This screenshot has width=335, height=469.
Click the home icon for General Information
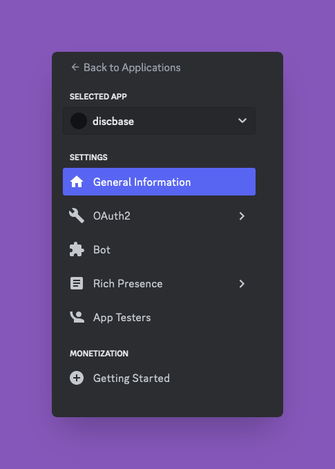(x=77, y=182)
